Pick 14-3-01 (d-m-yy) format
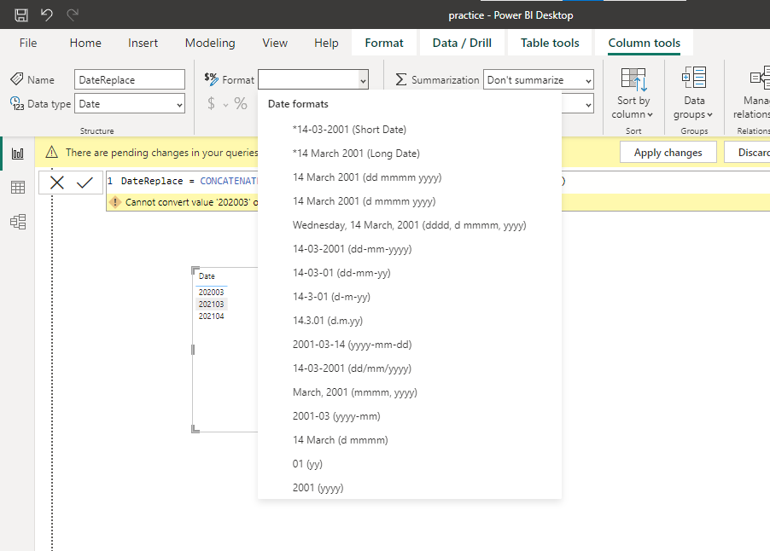 tap(410, 297)
